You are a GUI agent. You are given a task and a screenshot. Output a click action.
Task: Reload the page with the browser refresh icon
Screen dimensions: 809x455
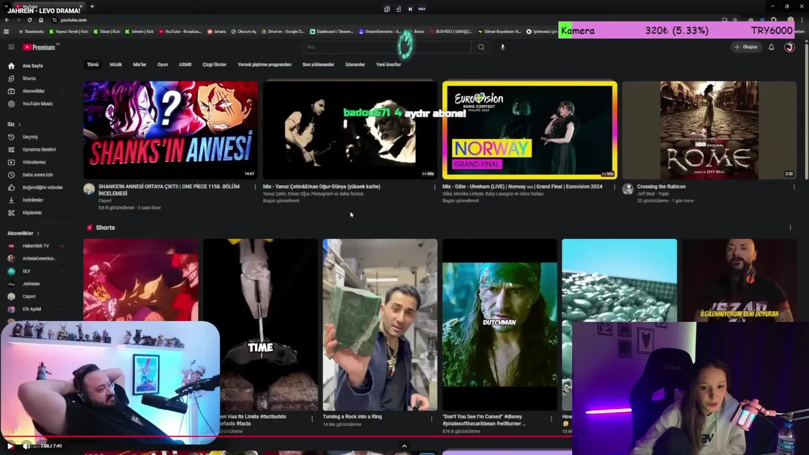(29, 20)
